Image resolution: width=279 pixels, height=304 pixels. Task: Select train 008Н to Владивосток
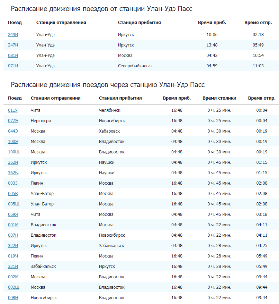pos(13,298)
